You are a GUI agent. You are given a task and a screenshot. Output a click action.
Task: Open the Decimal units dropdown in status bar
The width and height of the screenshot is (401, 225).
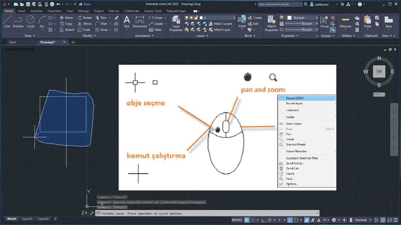point(363,220)
